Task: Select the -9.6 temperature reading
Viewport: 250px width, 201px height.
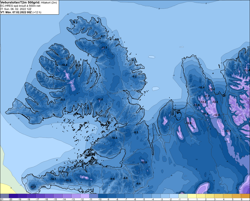Action: click(112, 179)
